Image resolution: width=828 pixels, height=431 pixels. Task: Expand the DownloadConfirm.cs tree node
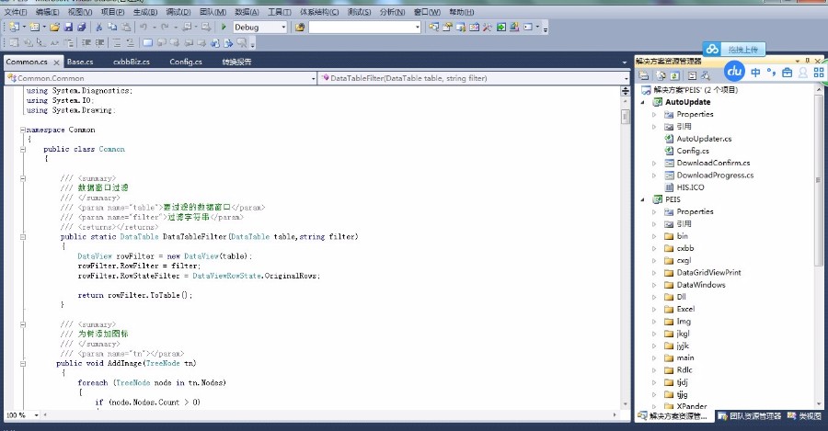[x=655, y=163]
